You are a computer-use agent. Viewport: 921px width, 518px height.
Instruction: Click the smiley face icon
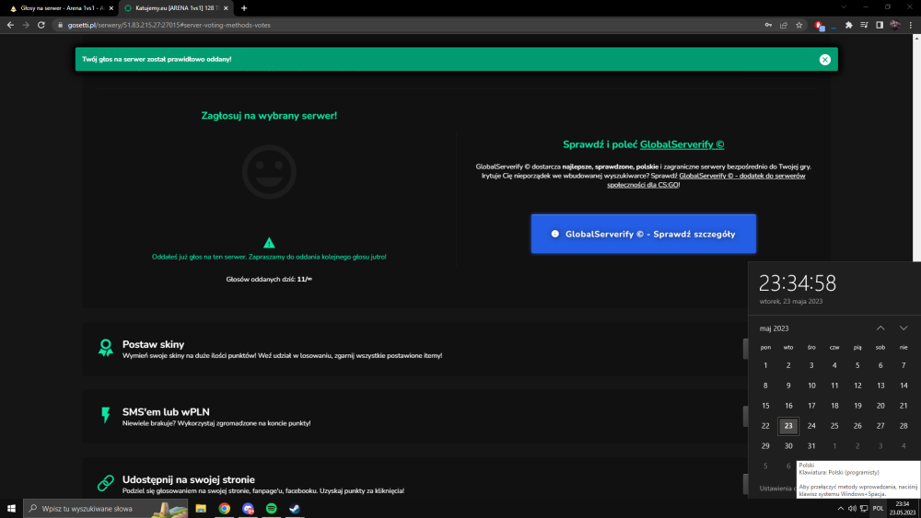tap(269, 172)
